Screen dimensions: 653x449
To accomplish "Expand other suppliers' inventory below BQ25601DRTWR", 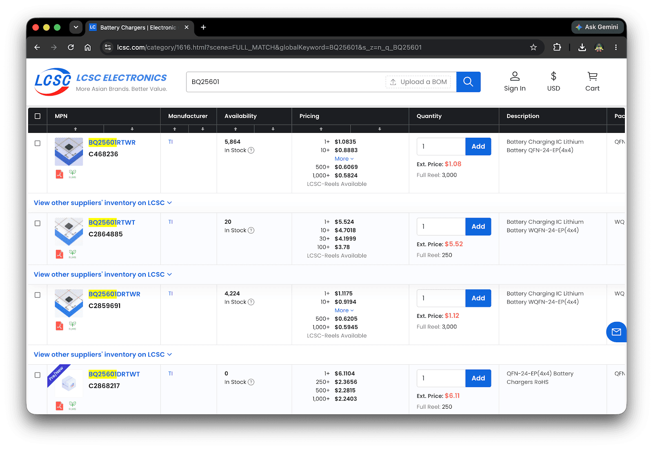I will point(103,354).
